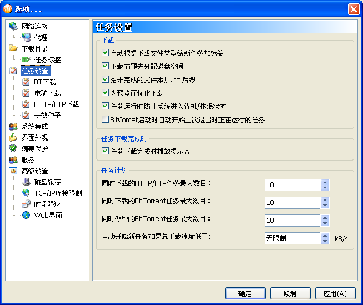Image resolution: width=363 pixels, height=305 pixels.
Task: Open 病毒保护 settings page
Action: tap(34, 148)
